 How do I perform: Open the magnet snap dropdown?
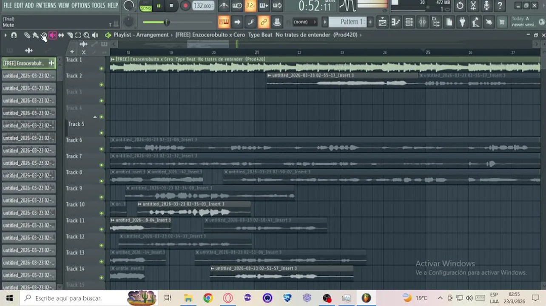[x=14, y=36]
